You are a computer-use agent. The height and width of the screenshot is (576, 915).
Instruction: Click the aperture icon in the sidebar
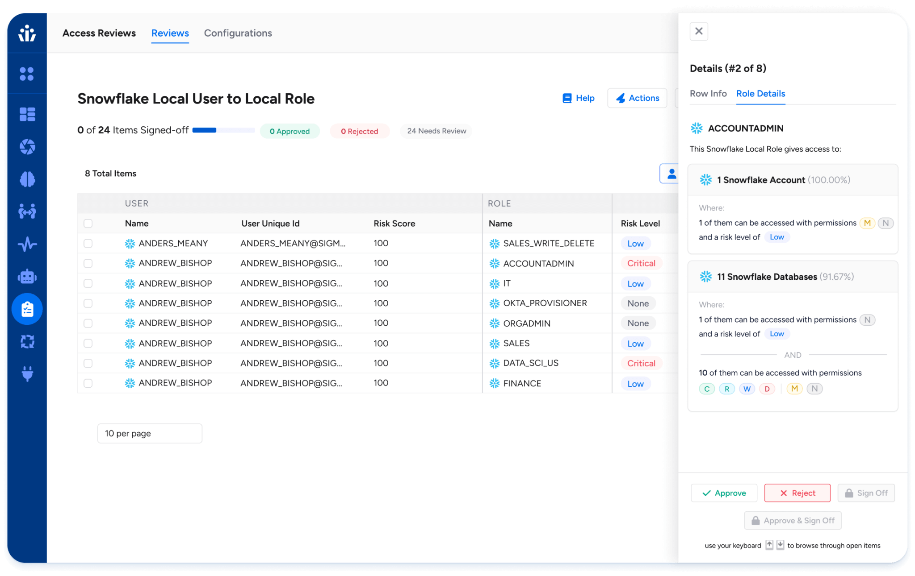point(27,147)
